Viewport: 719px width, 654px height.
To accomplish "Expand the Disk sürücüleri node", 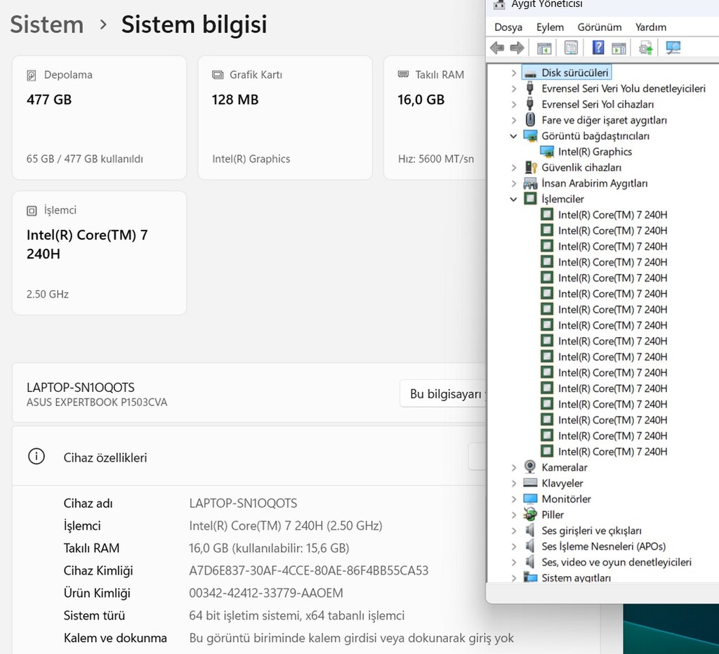I will point(513,73).
